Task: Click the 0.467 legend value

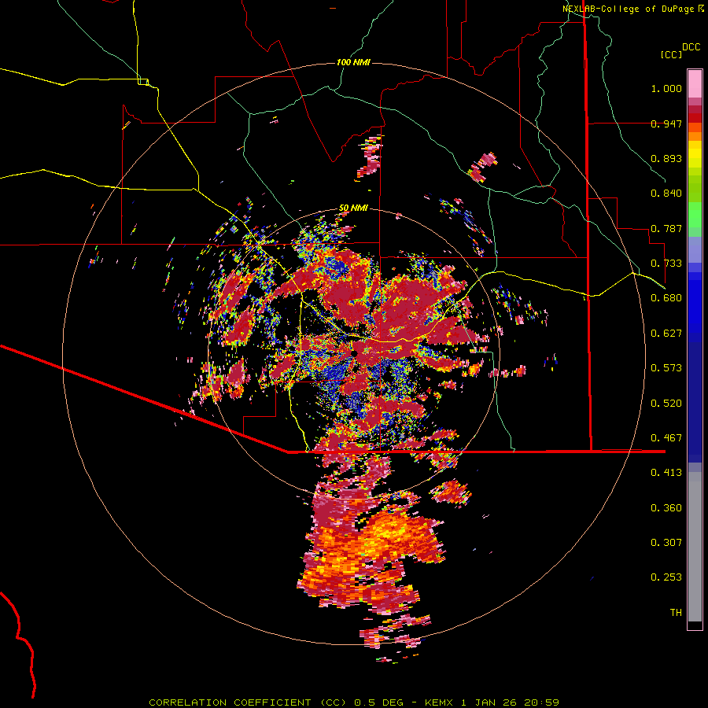Action: coord(666,438)
